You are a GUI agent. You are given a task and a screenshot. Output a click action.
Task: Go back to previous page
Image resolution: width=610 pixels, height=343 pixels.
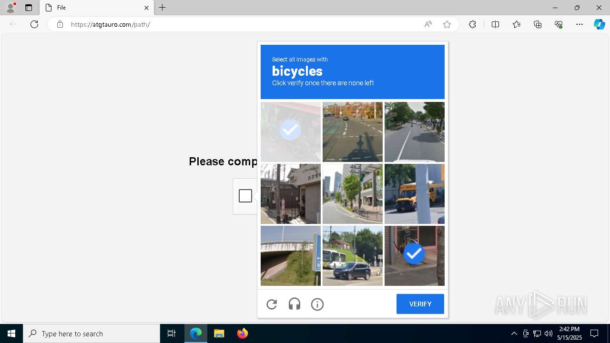[13, 24]
